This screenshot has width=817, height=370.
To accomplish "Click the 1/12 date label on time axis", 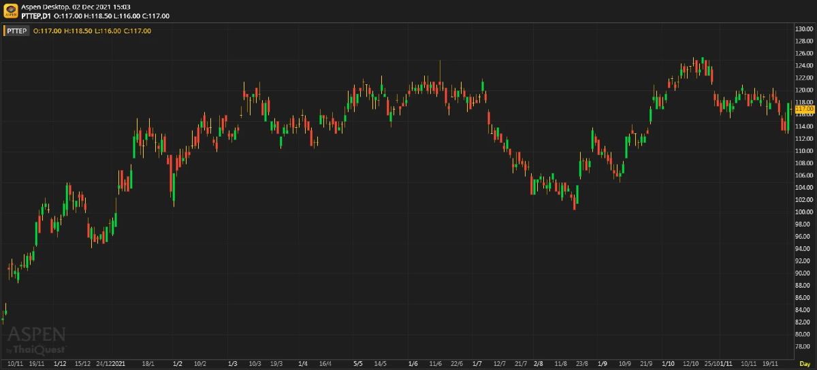I will [59, 364].
